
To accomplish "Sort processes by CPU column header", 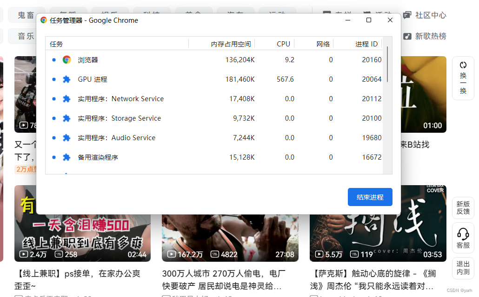I will click(275, 44).
